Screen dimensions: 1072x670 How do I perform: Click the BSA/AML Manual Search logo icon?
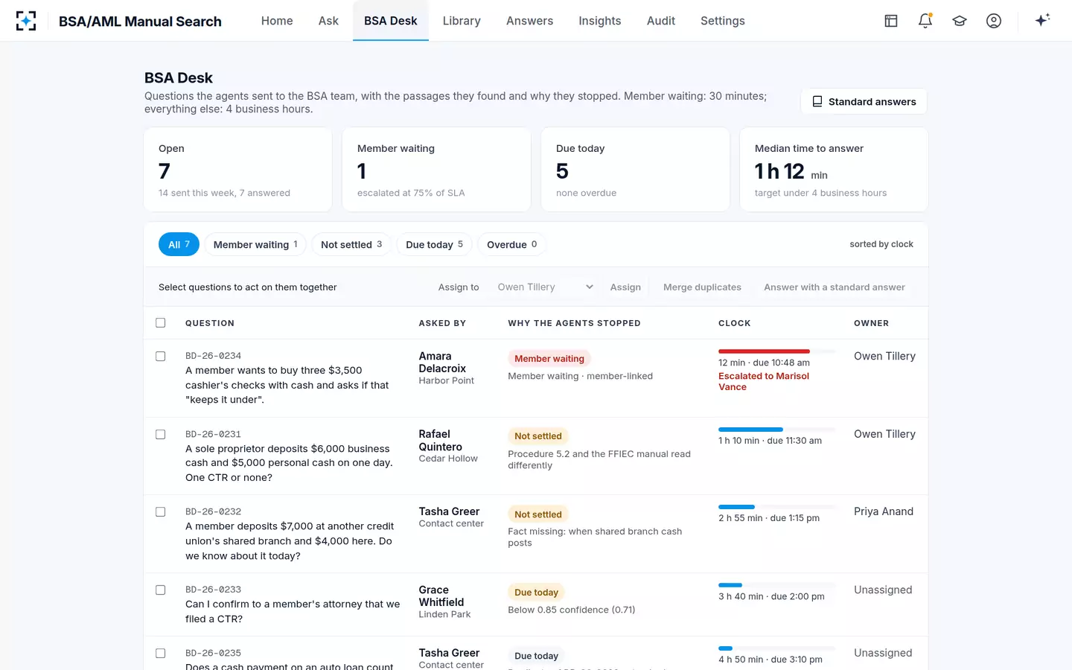[x=26, y=21]
